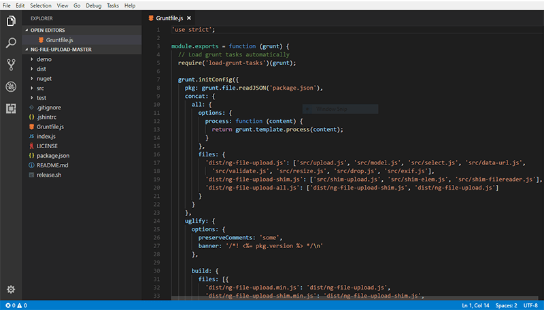
Task: Select the Gruntfile.js editor tab
Action: (169, 18)
